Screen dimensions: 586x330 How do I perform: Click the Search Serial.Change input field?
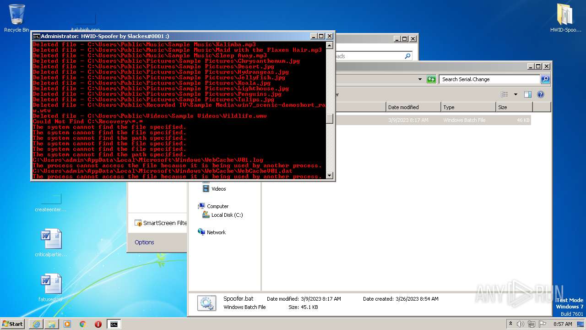[x=489, y=79]
